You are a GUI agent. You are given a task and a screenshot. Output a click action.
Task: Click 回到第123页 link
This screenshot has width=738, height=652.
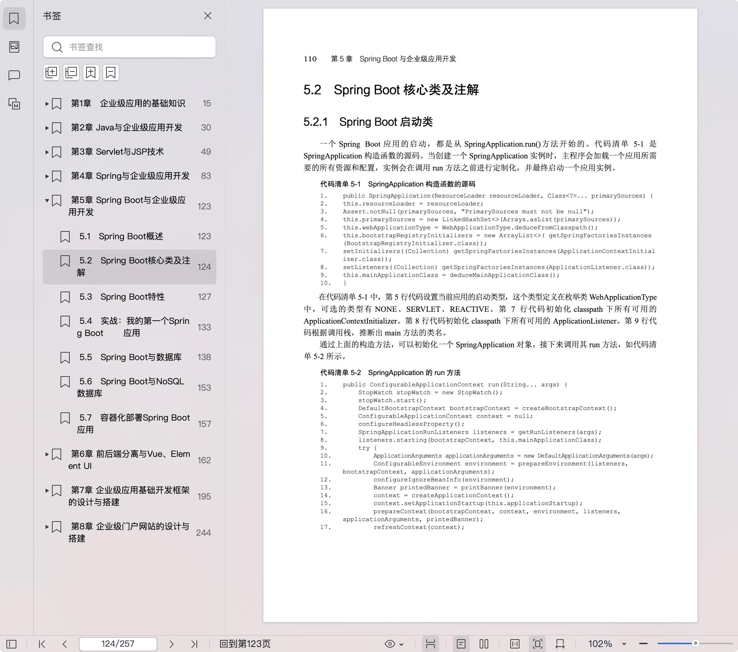(x=245, y=644)
